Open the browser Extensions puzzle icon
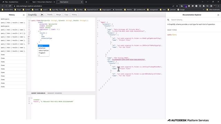The width and height of the screenshot is (221, 124). click(x=204, y=6)
